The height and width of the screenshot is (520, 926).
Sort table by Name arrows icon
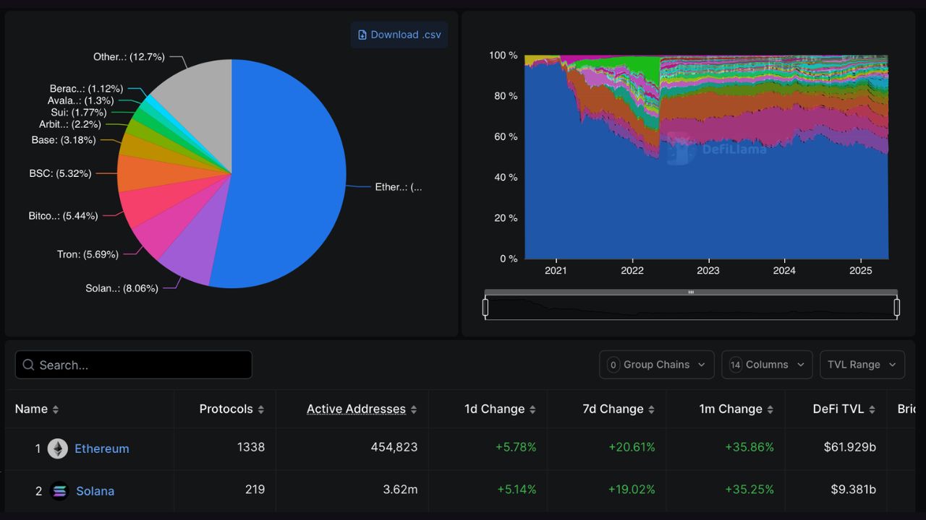[56, 409]
